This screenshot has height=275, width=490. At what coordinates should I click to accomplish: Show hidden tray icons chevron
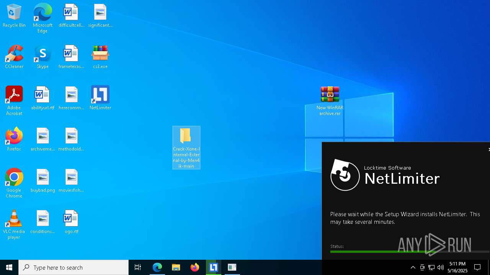[x=413, y=267]
